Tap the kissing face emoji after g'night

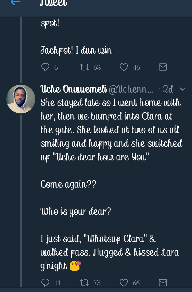point(75,266)
